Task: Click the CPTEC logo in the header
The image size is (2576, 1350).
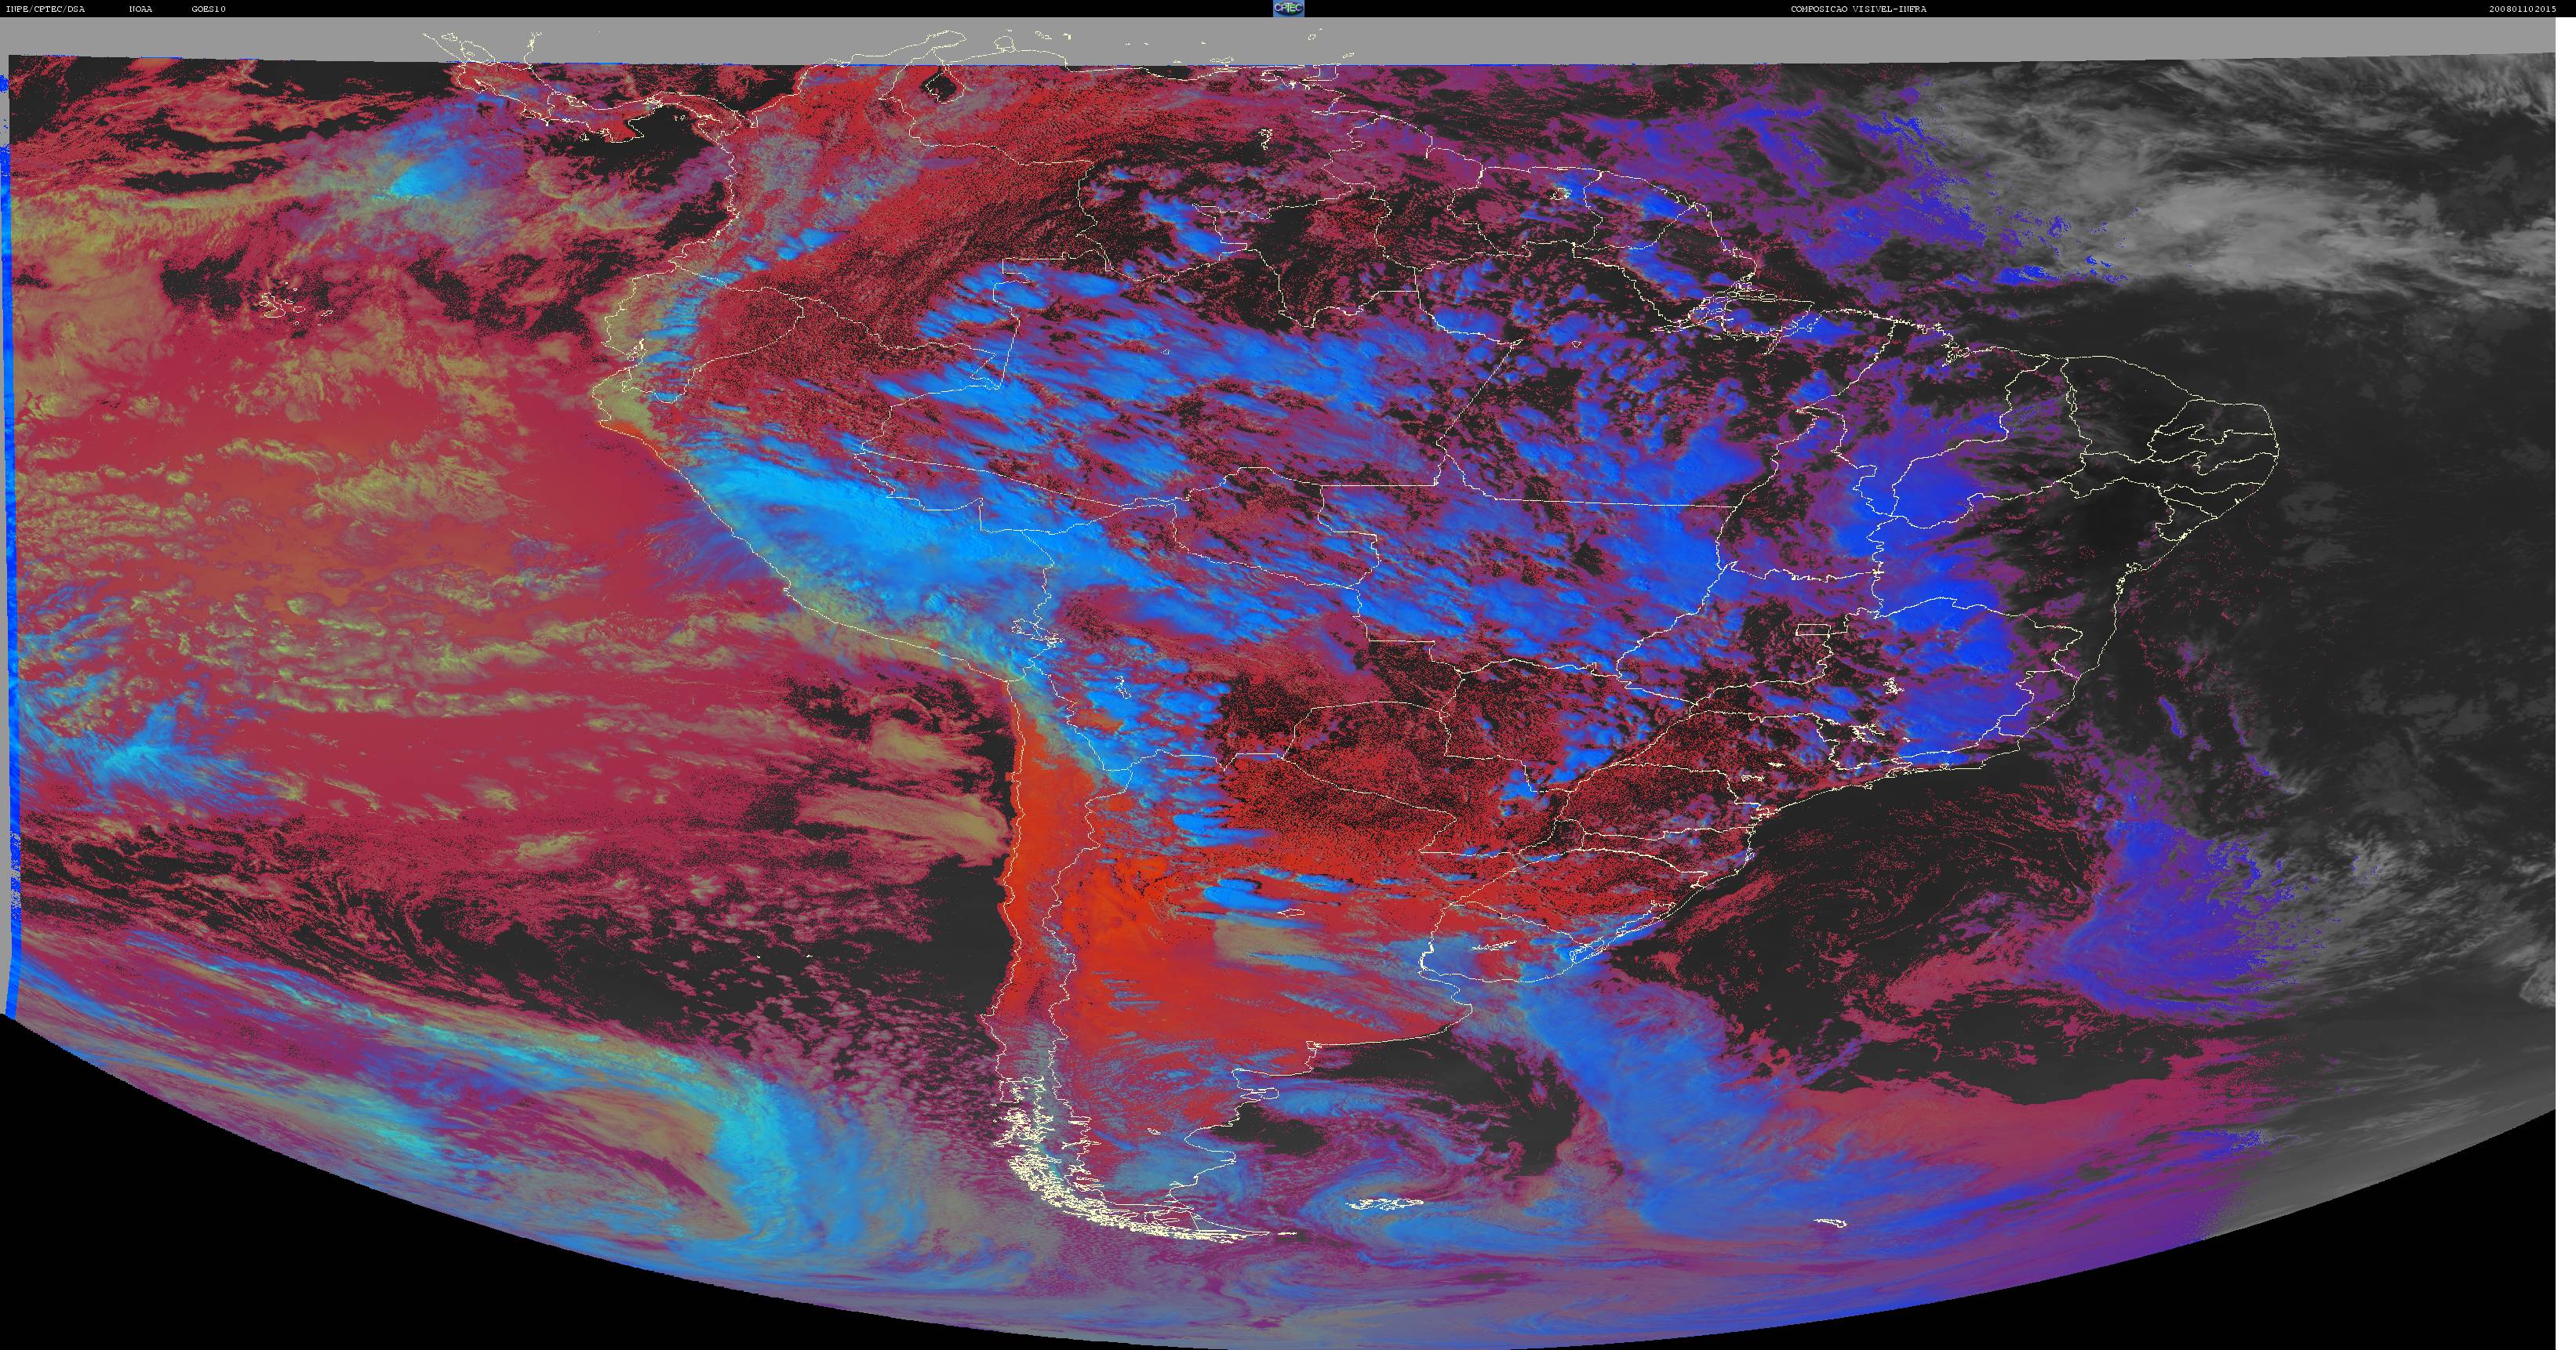Action: [1288, 8]
